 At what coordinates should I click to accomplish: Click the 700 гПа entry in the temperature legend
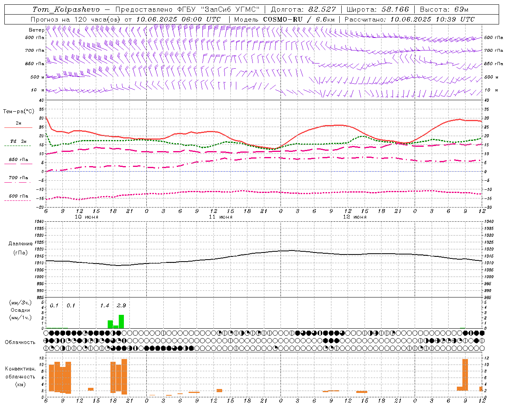(x=19, y=178)
